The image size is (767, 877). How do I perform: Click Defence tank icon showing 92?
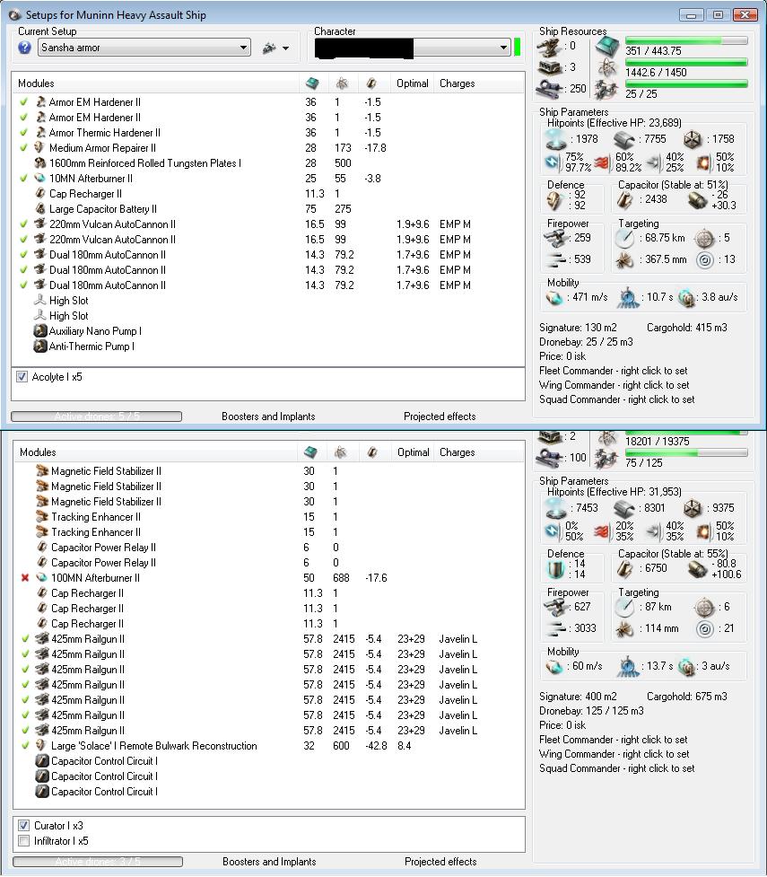tap(555, 200)
